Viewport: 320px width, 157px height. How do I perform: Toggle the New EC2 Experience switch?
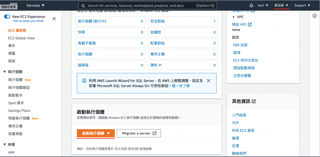7,17
